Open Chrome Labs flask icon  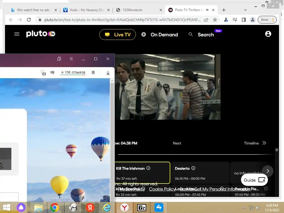(x=226, y=20)
